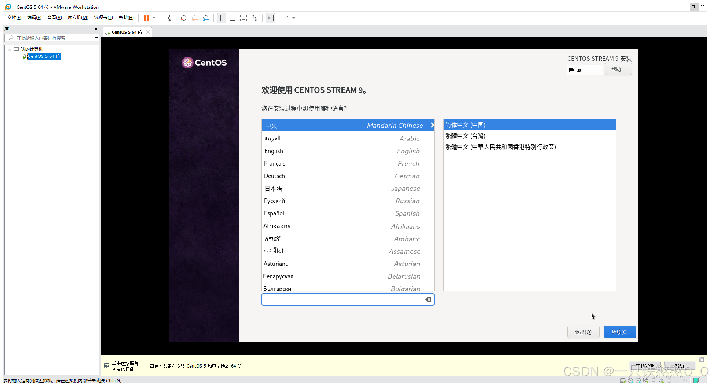Select the Amharic language row
The height and width of the screenshot is (383, 710).
point(348,239)
